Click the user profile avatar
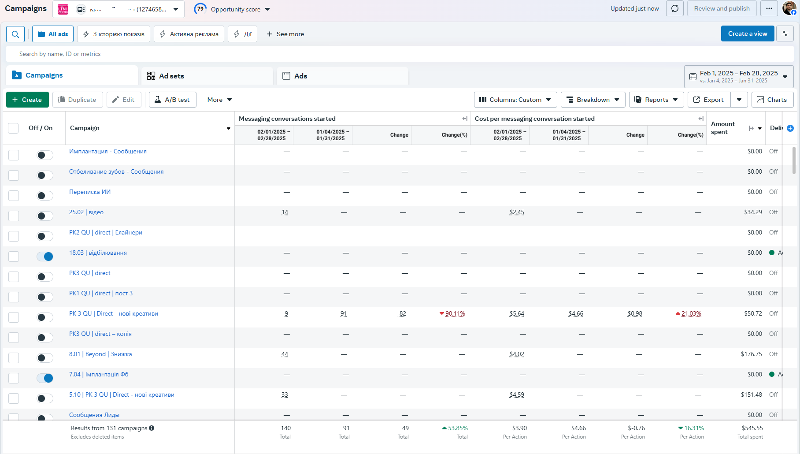 (789, 8)
